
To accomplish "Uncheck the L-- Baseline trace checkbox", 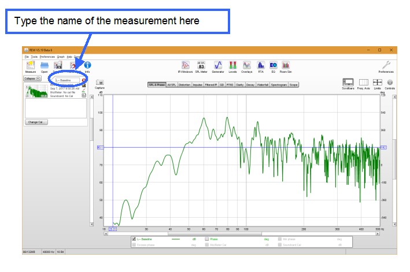I will [x=134, y=239].
